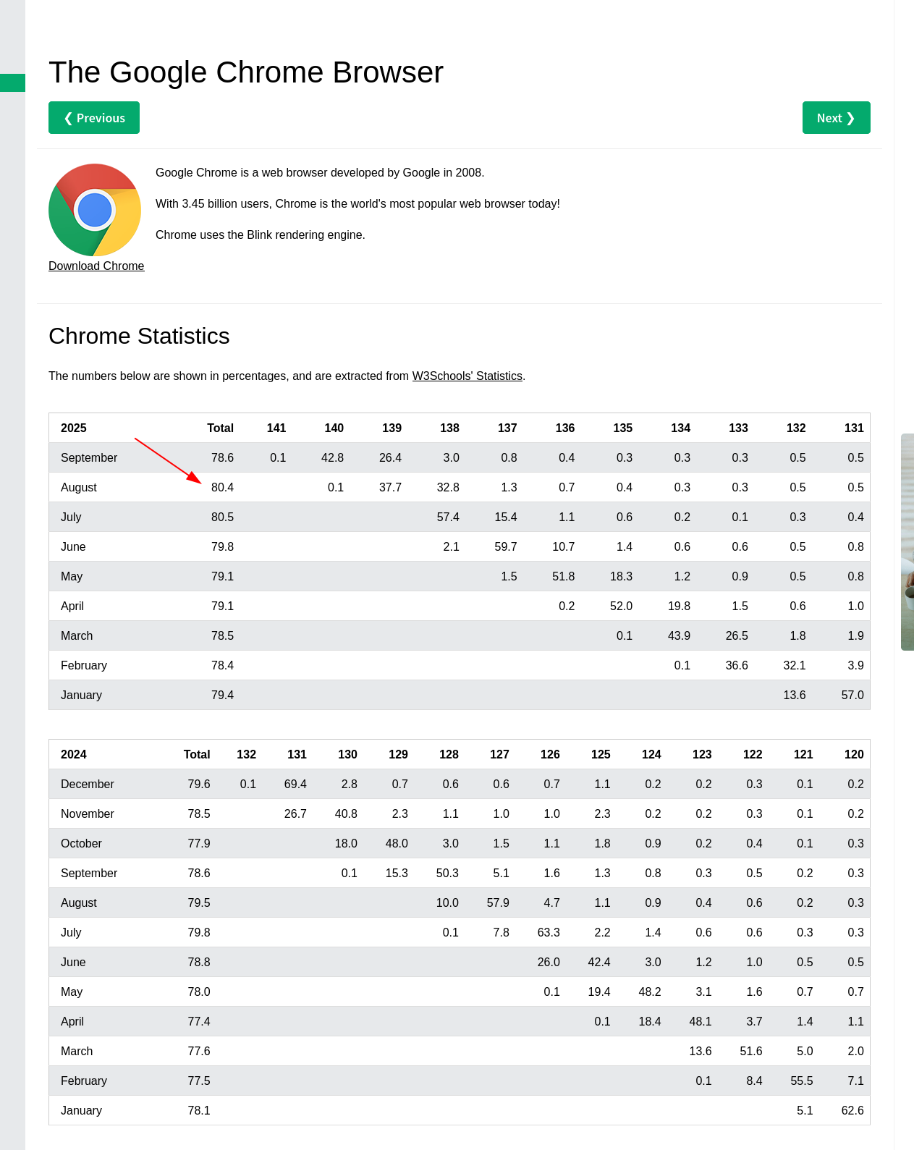
Task: Select the 2024 table year header
Action: pyautogui.click(x=73, y=754)
